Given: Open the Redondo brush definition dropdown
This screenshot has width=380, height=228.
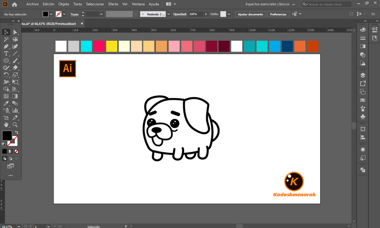Looking at the screenshot, I should click(168, 14).
